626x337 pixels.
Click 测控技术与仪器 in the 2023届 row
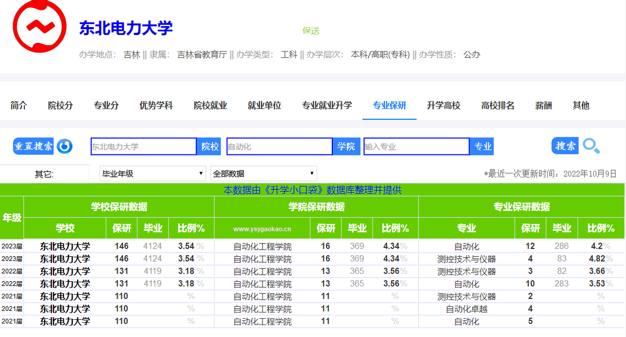[x=467, y=259]
